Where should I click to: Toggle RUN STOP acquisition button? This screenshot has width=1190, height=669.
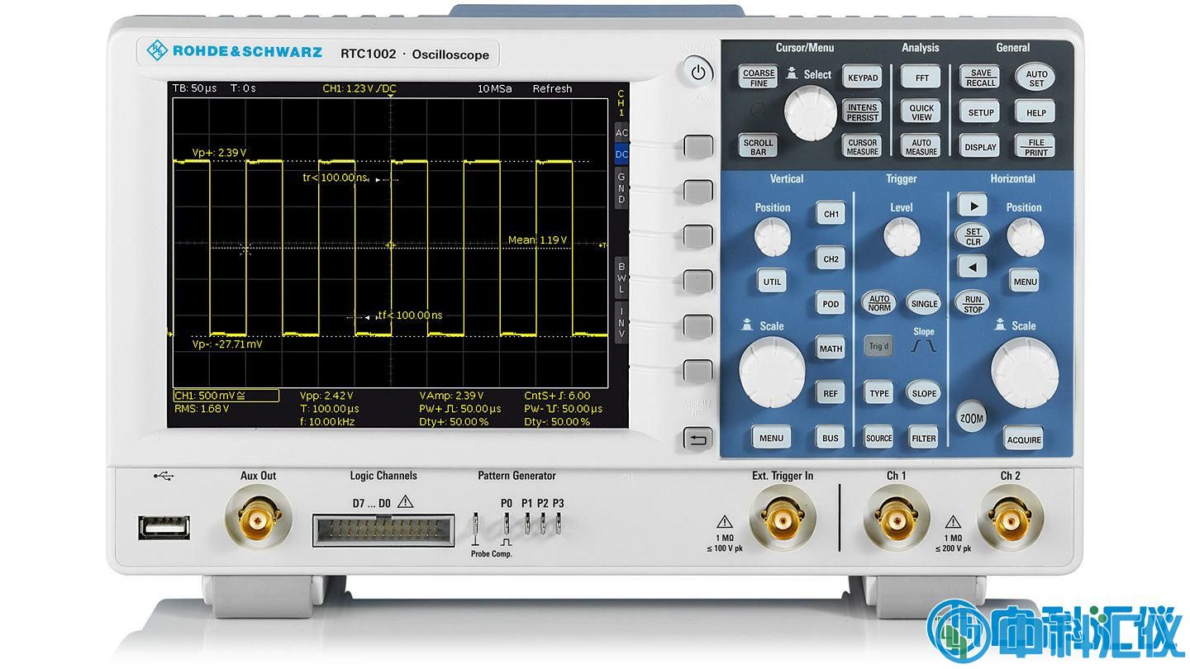[973, 304]
